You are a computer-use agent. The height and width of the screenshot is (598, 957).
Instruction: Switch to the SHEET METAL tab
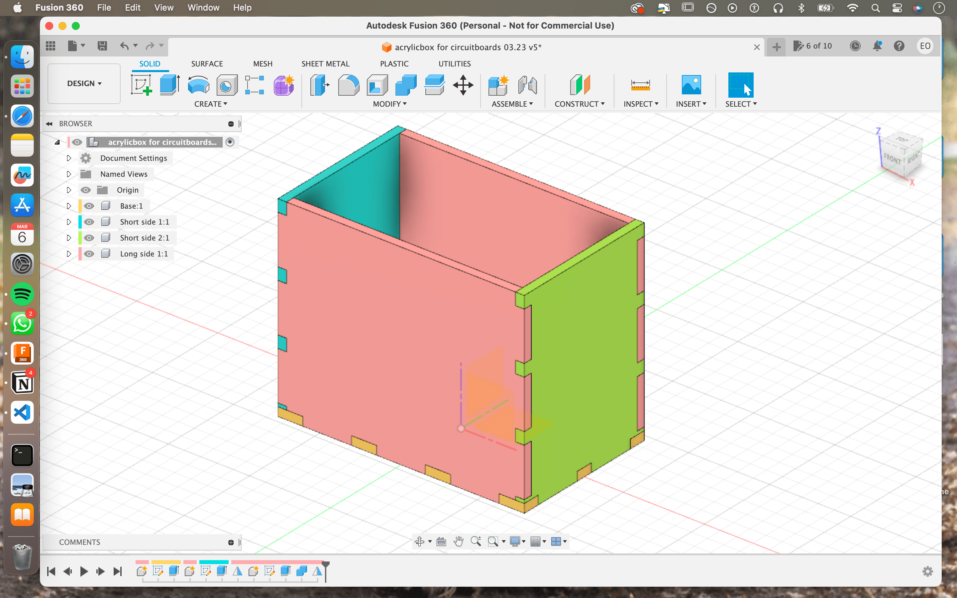coord(325,64)
